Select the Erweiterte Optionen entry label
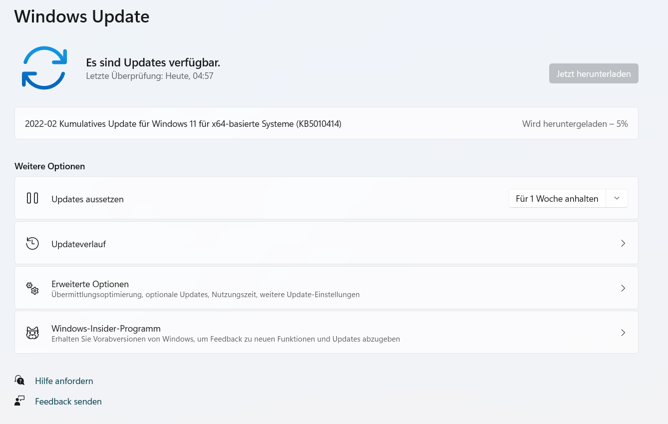Image resolution: width=668 pixels, height=424 pixels. [x=90, y=284]
